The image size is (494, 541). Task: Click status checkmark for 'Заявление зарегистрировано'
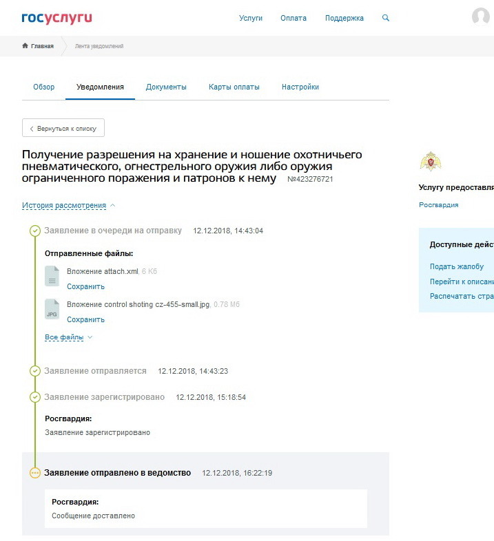[35, 397]
